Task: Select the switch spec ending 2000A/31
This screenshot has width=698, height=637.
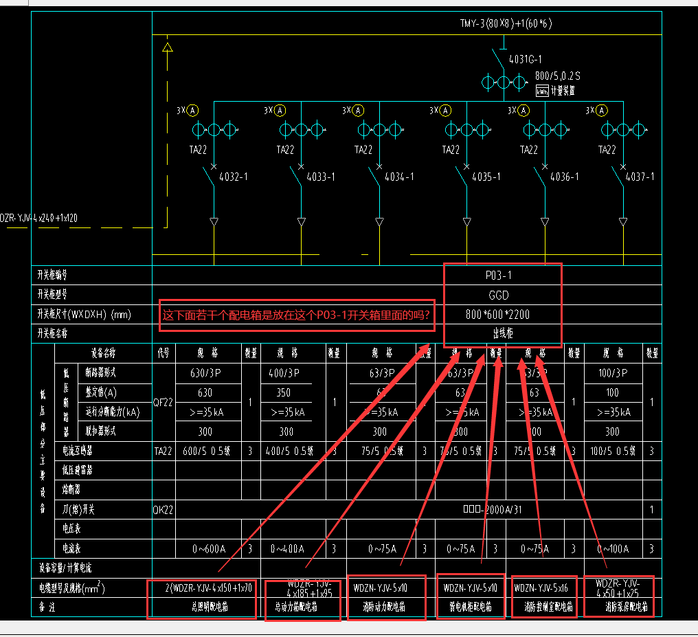Action: point(493,510)
